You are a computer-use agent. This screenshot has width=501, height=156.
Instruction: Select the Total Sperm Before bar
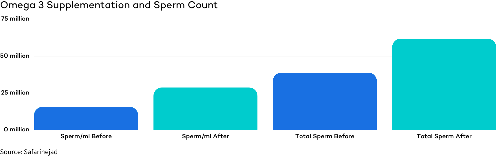[325, 101]
